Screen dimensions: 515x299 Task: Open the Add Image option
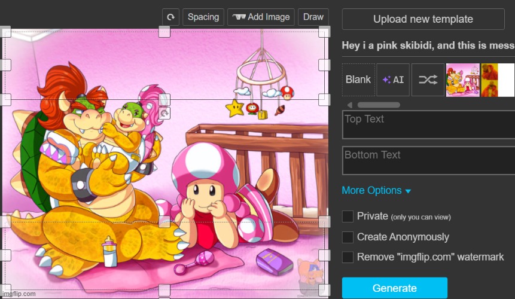click(x=261, y=17)
